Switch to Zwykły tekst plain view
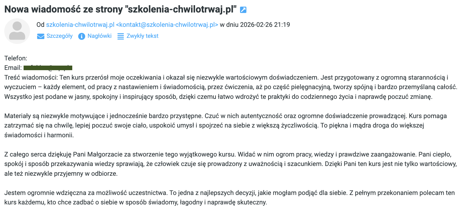 [x=142, y=36]
